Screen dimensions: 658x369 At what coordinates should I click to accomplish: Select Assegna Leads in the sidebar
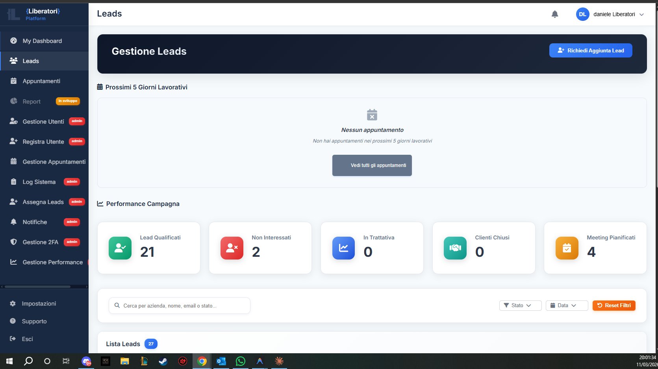pyautogui.click(x=43, y=202)
